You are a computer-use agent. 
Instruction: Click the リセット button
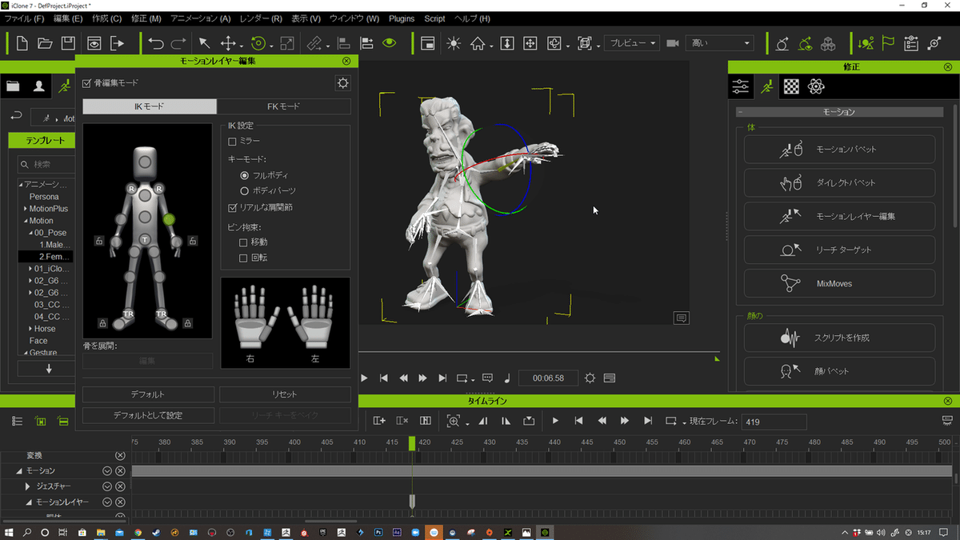285,394
